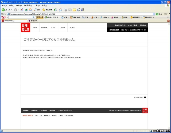Go to the browser Home icon

(30, 10)
